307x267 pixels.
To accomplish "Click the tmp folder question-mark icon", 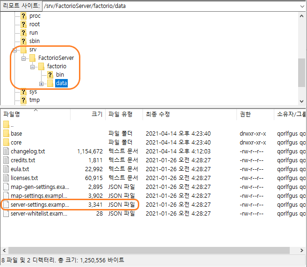I will click(23, 100).
